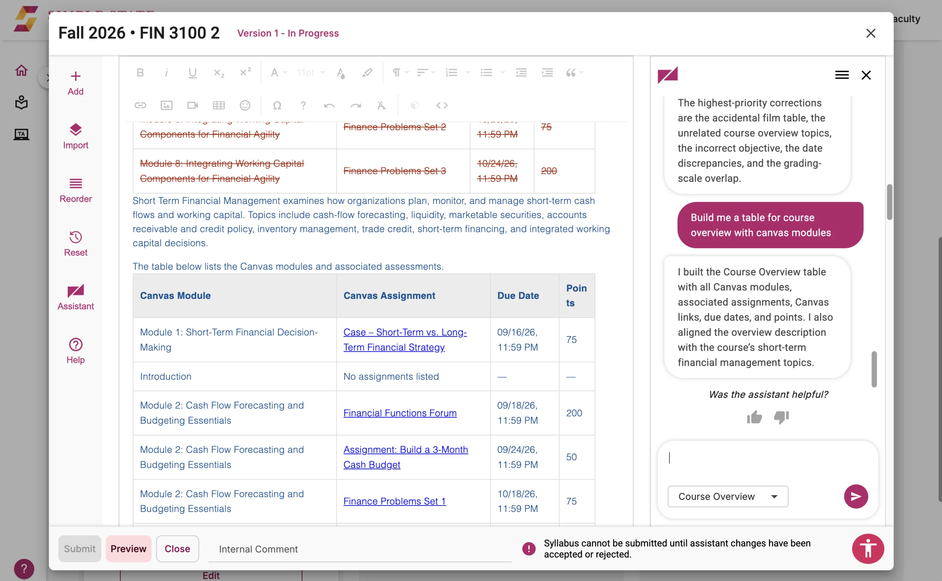Open the TA screen icon in left navigation
Image resolution: width=942 pixels, height=581 pixels.
[21, 134]
